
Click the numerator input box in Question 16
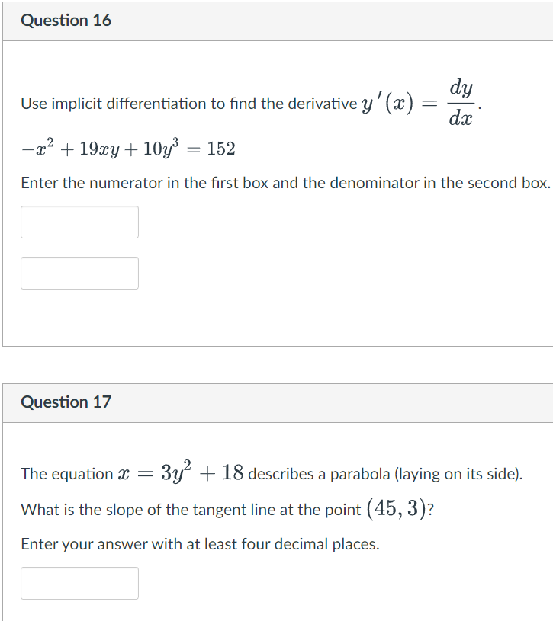pos(79,222)
